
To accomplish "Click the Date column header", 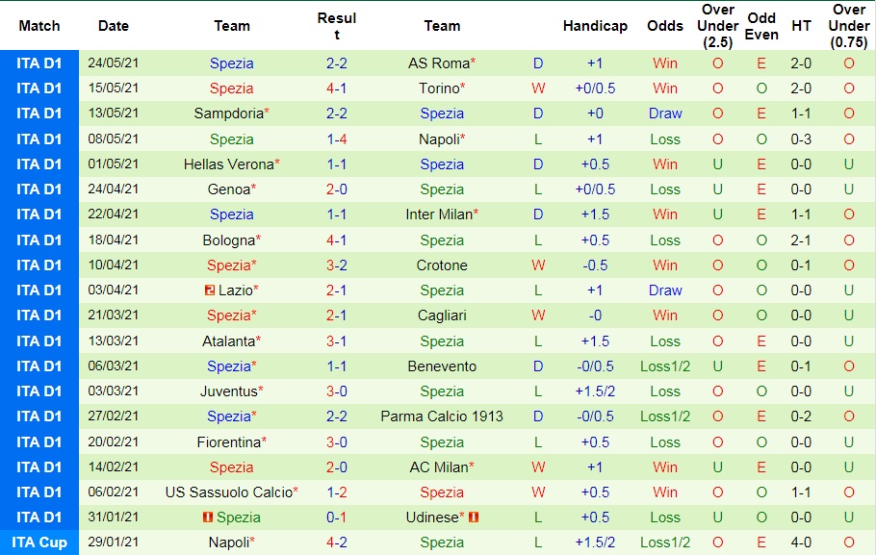I will [x=114, y=26].
